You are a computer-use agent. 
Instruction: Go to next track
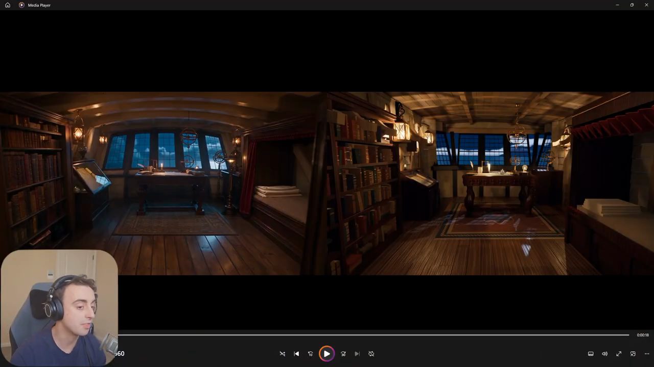(357, 354)
